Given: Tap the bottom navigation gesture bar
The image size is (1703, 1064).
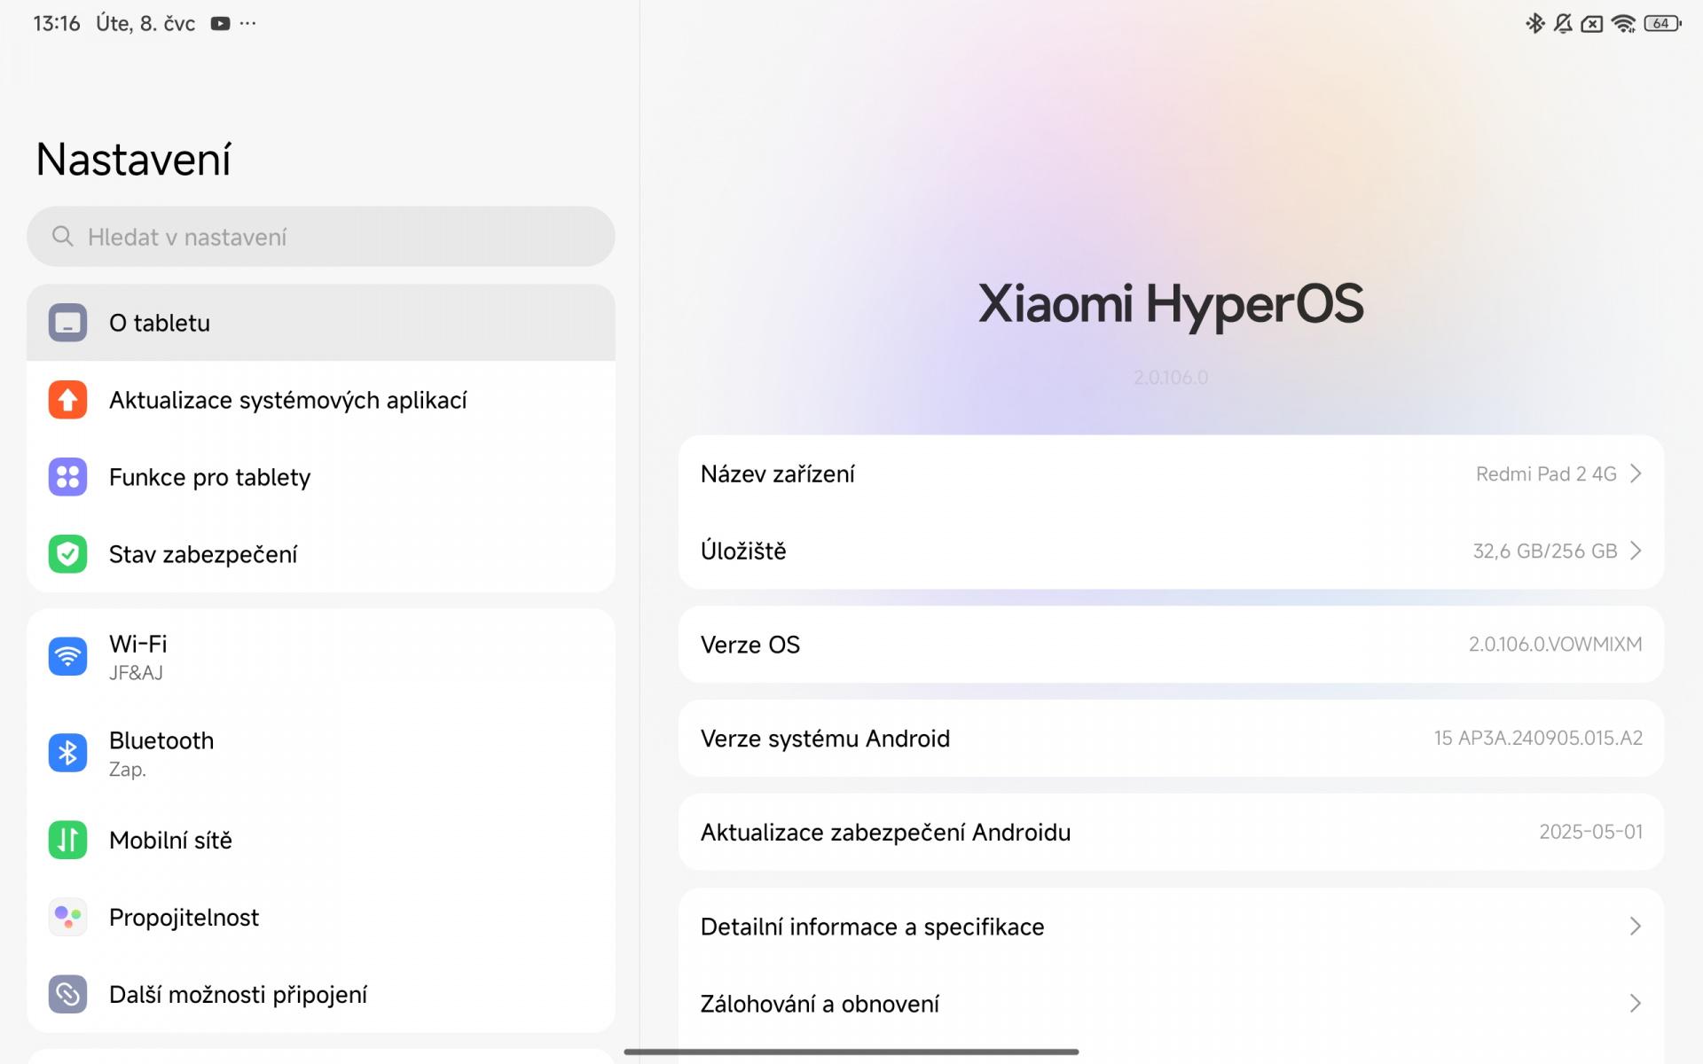Looking at the screenshot, I should click(851, 1052).
